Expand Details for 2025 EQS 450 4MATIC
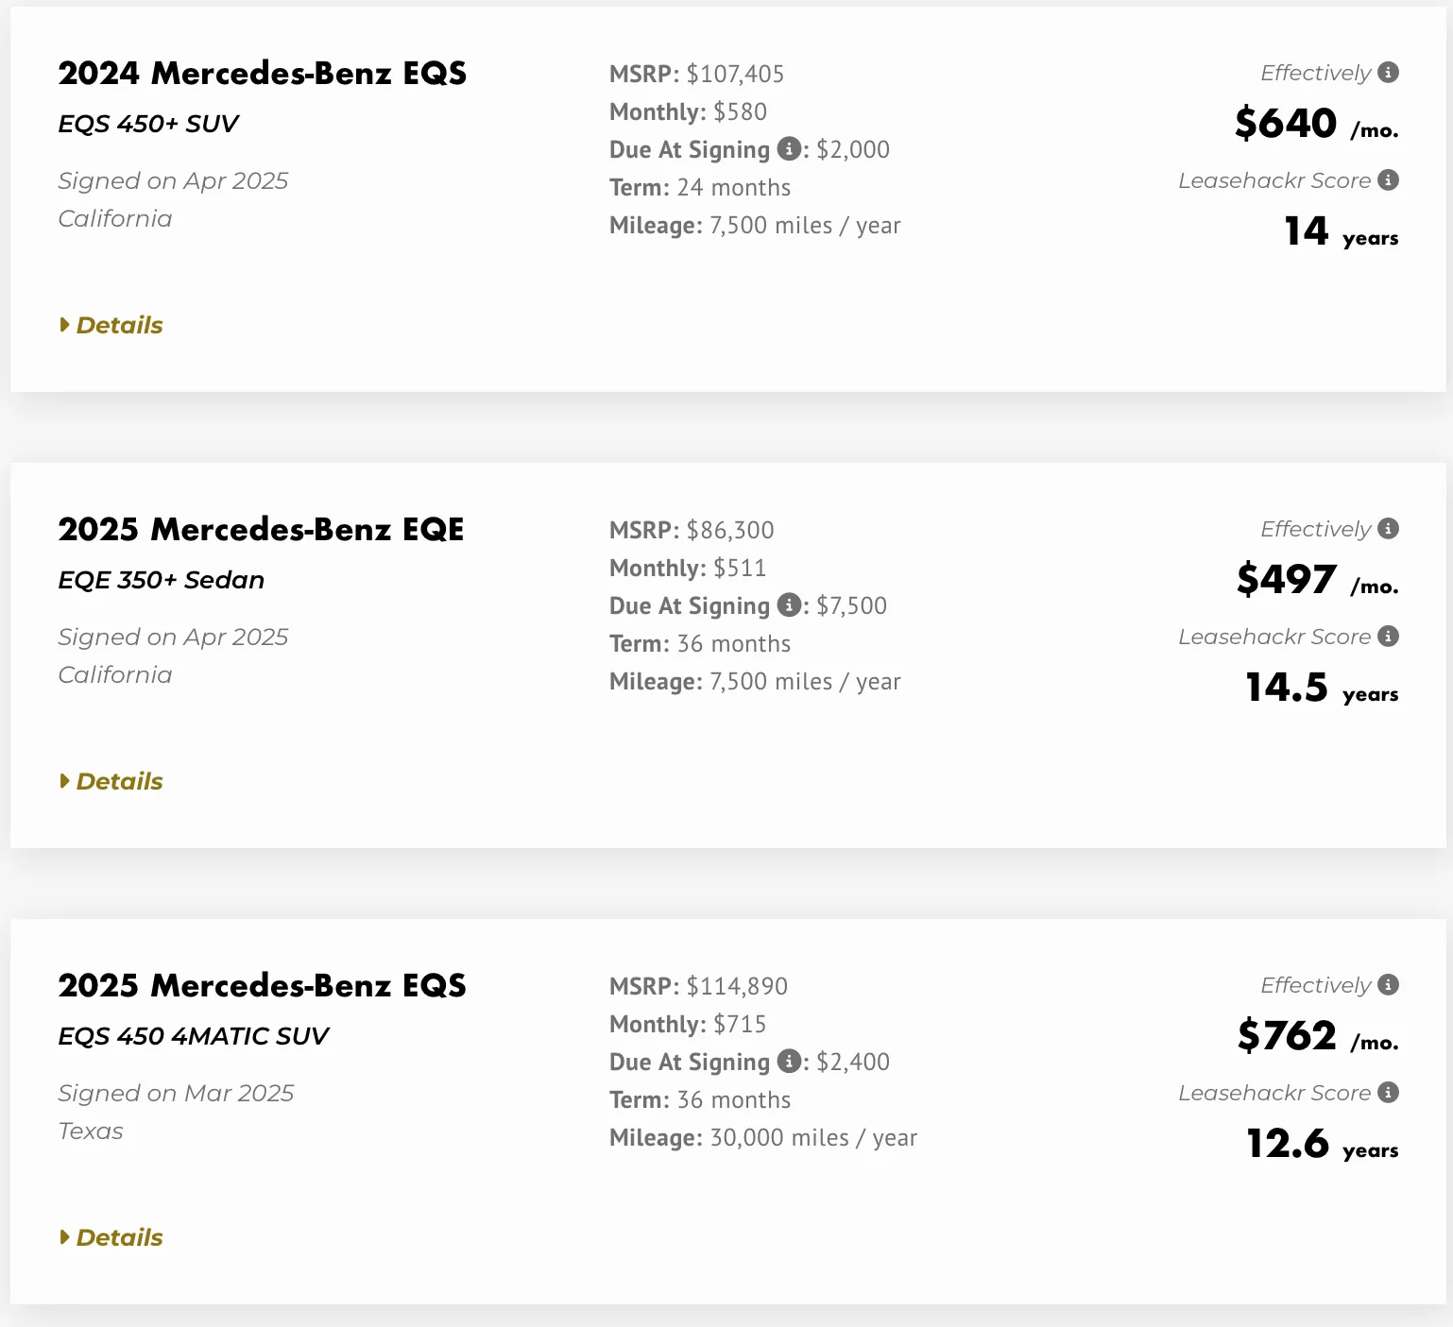Screen dimensions: 1453x1327 click(x=111, y=1237)
